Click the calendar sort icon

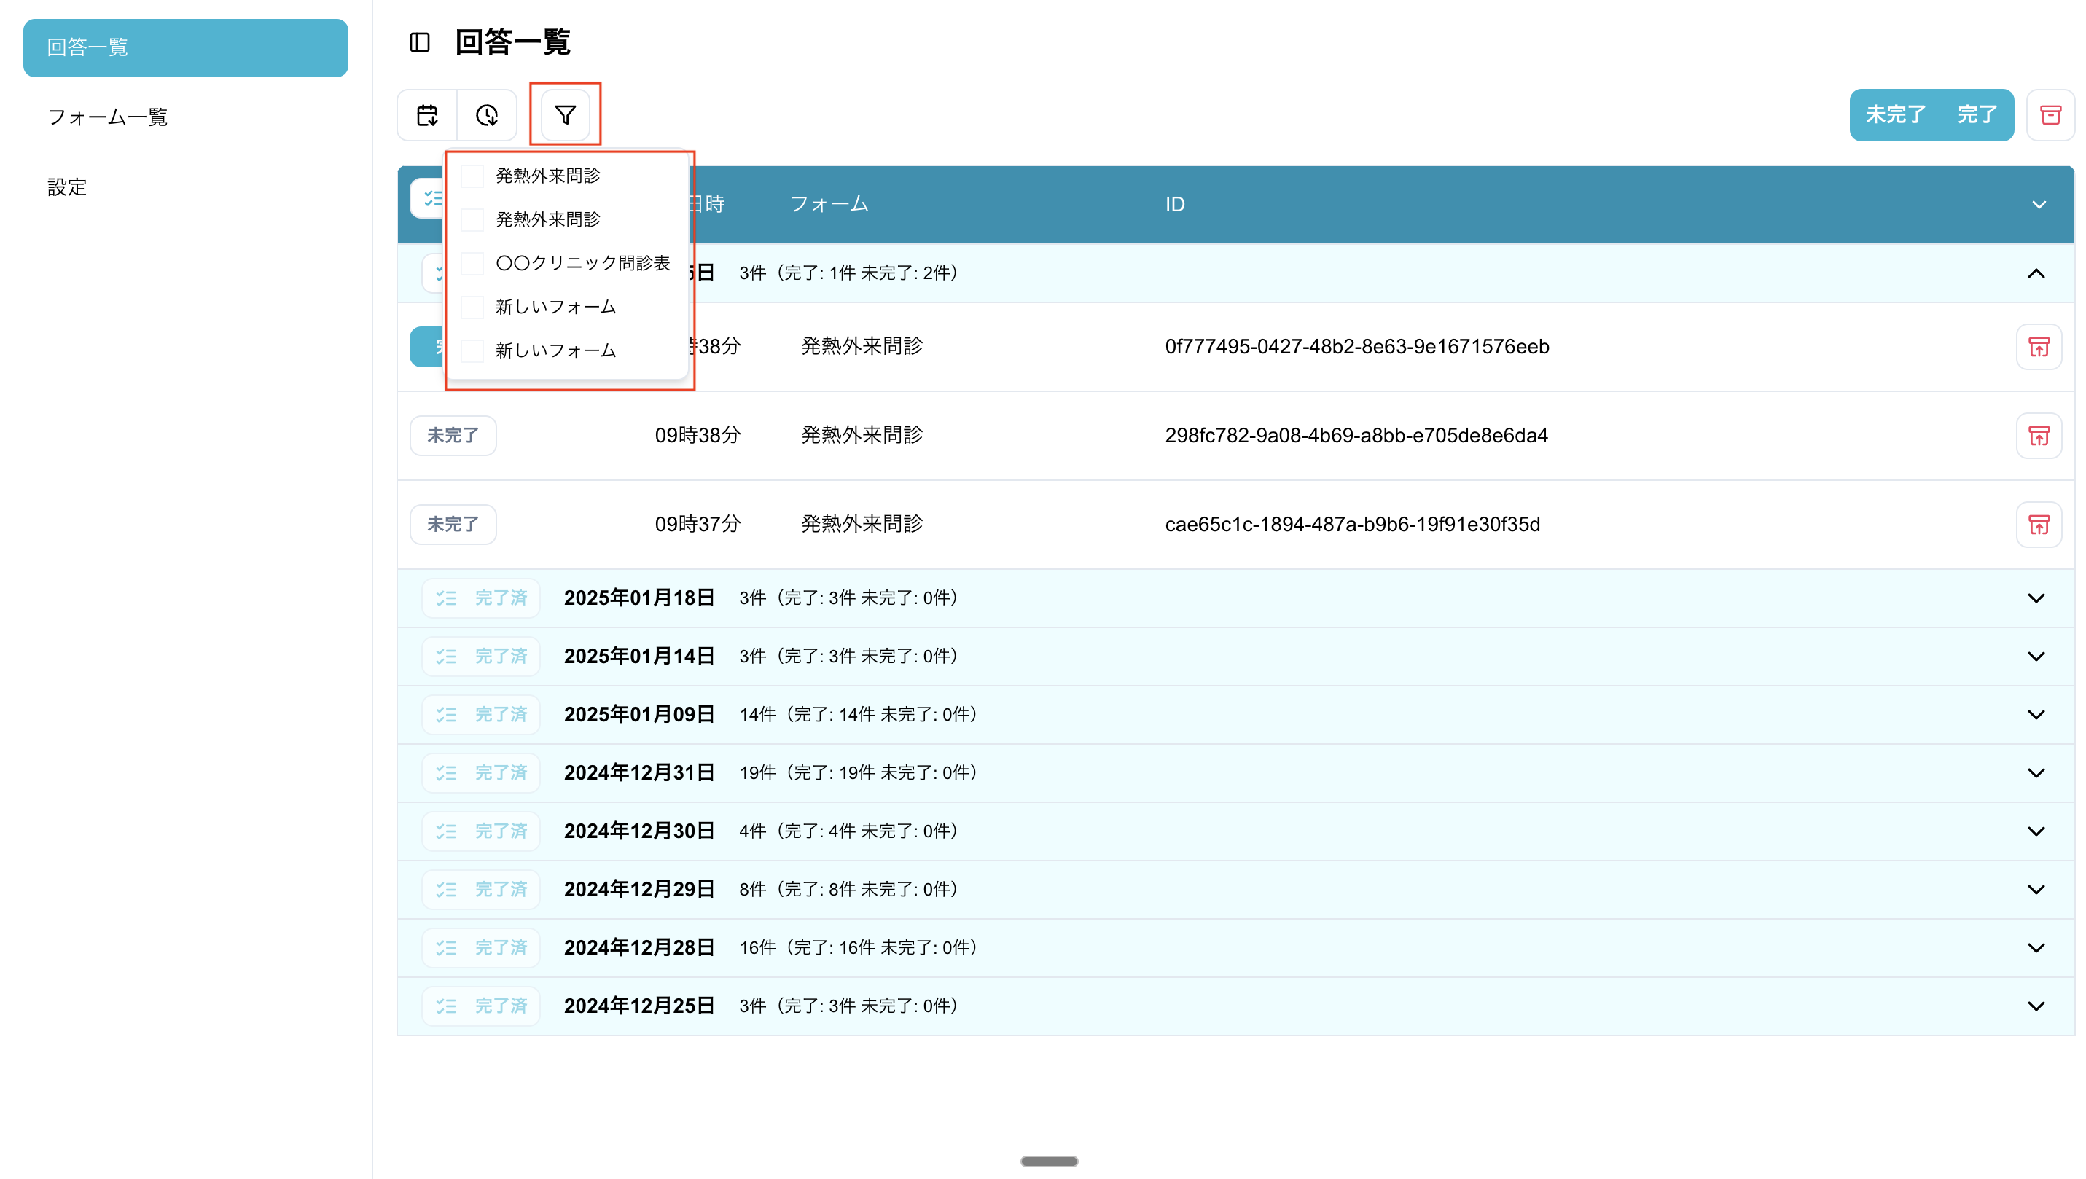pyautogui.click(x=427, y=115)
